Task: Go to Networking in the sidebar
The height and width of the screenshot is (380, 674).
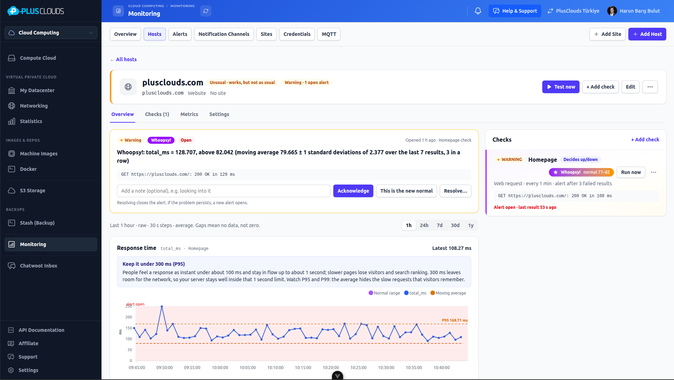Action: [x=51, y=106]
